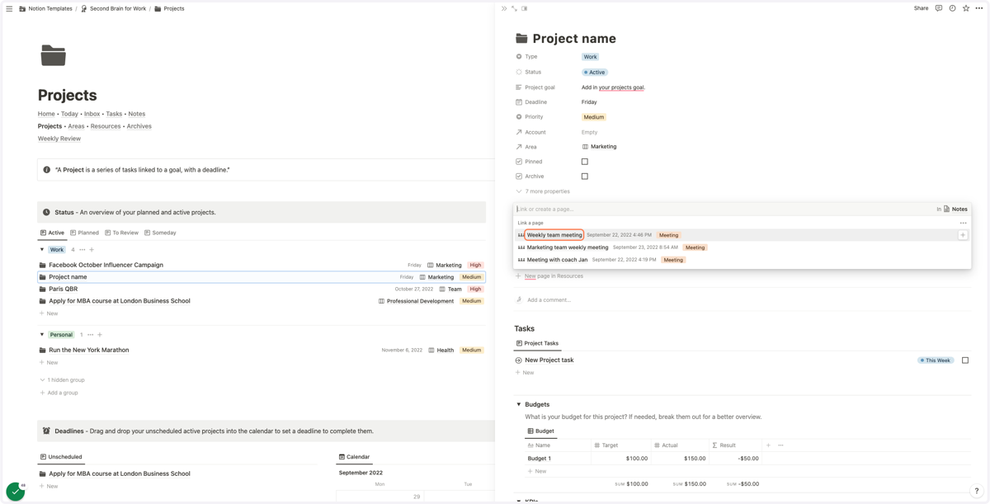Add a property with plus in Budget table header
The image size is (990, 504).
[768, 445]
